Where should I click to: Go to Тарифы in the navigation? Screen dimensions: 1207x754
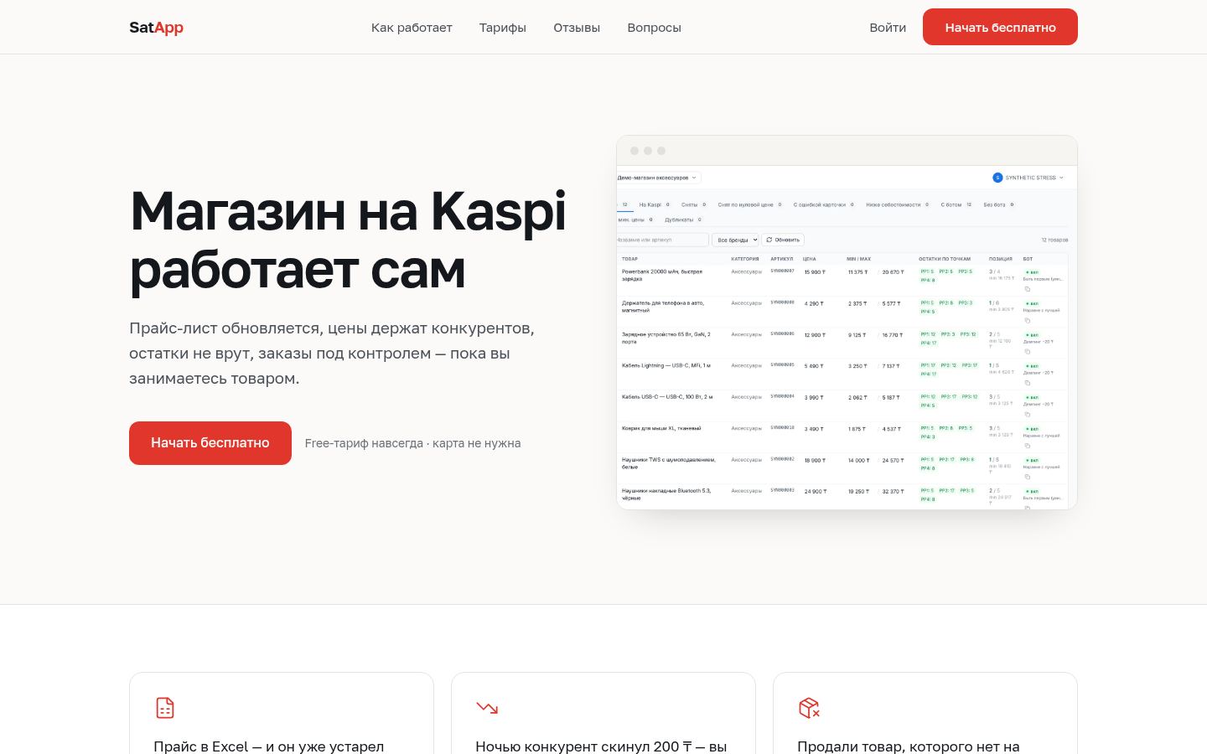coord(503,28)
